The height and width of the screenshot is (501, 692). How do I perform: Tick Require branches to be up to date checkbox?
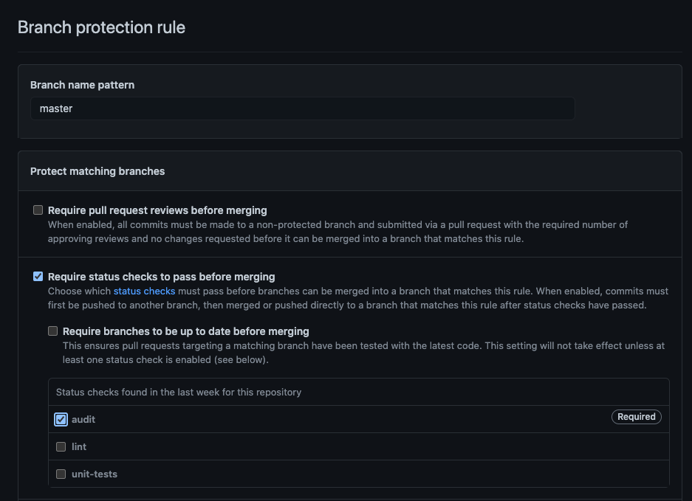pos(53,331)
